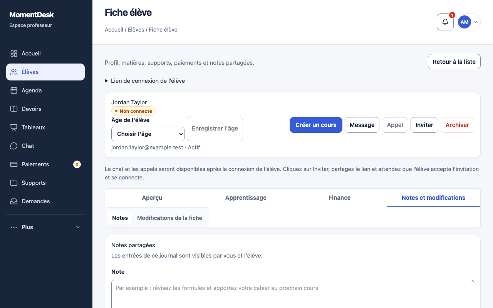Switch to the Apprentissage tab
This screenshot has width=493, height=308.
point(246,198)
